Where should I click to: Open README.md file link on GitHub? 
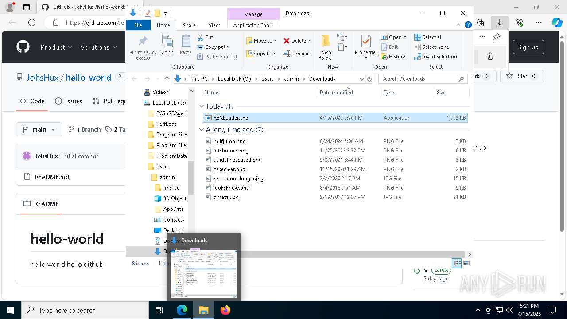tap(52, 177)
